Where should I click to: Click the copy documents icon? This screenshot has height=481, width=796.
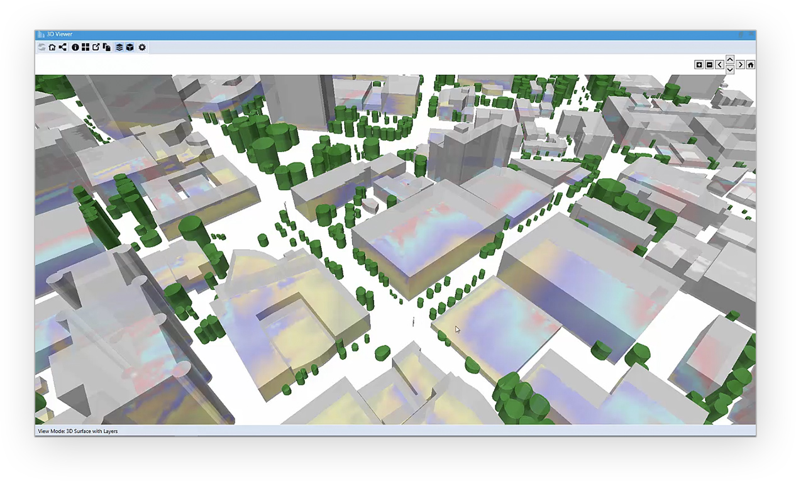107,47
